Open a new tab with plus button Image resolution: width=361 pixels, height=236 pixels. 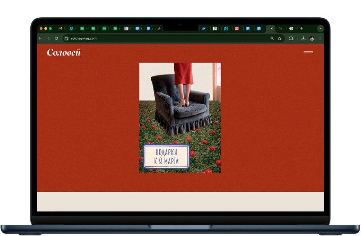(301, 28)
